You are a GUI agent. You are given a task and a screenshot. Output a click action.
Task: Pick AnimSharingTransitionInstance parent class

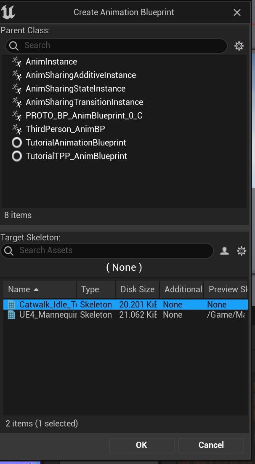[84, 102]
